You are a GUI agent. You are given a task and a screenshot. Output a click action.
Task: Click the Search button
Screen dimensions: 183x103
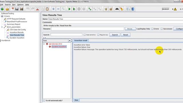115,35
